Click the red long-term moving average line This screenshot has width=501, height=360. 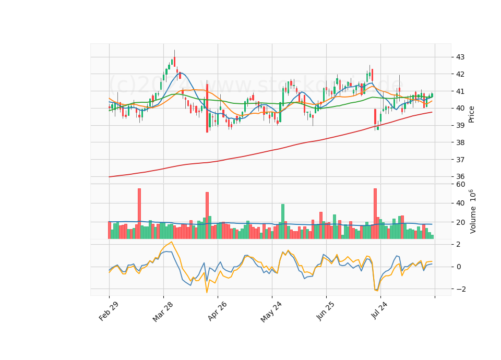pyautogui.click(x=271, y=150)
